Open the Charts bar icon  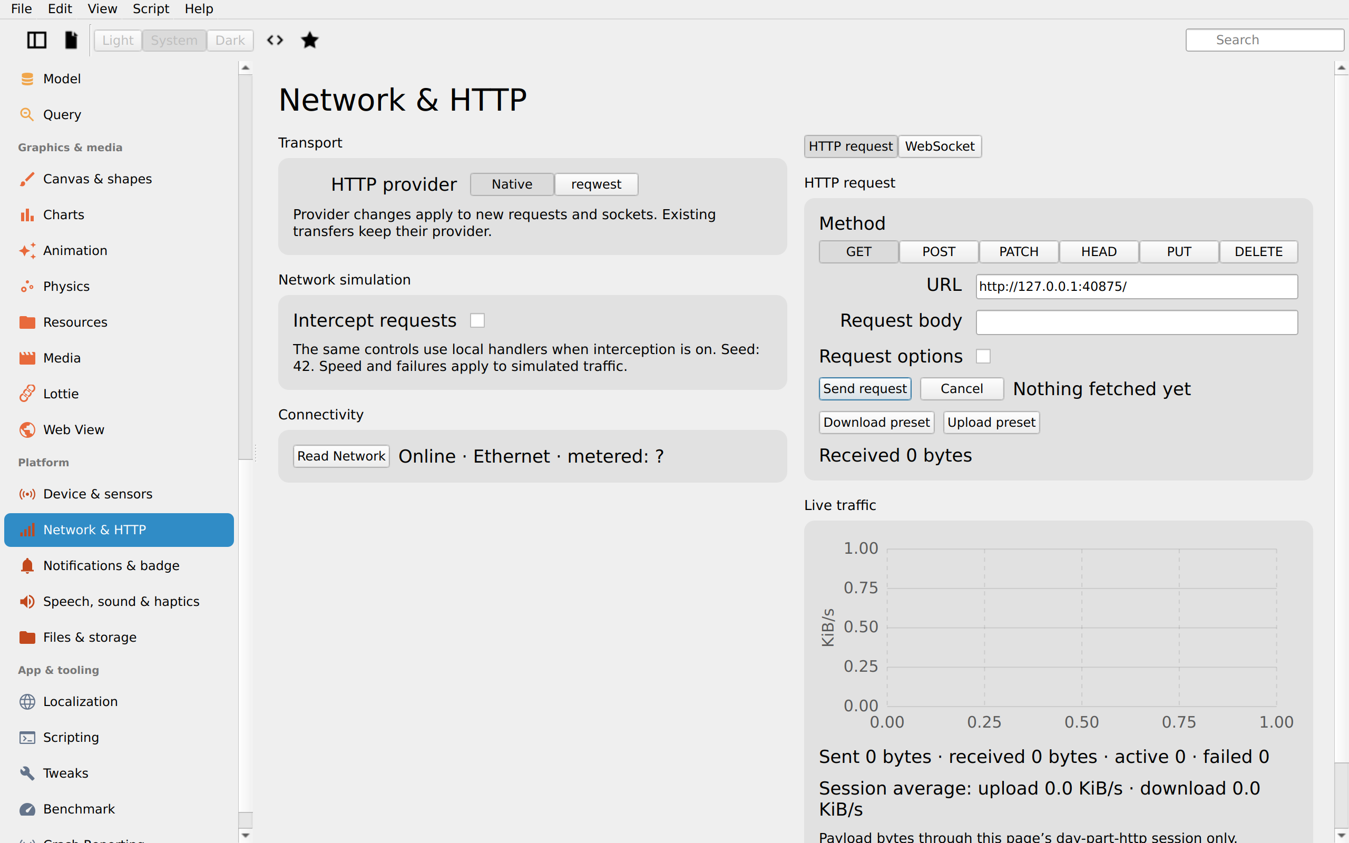27,214
